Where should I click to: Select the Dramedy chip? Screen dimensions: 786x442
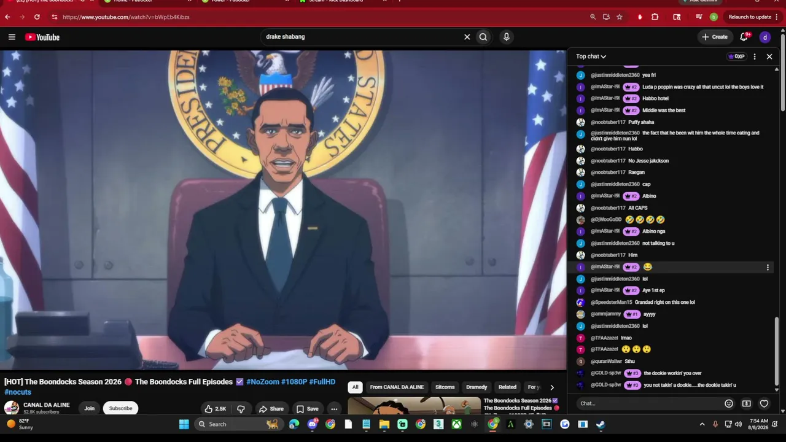477,387
